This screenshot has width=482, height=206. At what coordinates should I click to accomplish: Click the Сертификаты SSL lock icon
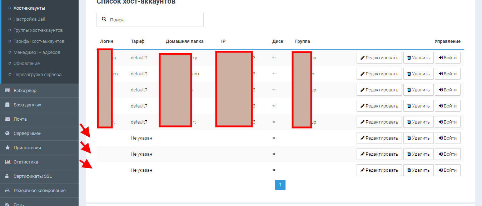coord(8,176)
